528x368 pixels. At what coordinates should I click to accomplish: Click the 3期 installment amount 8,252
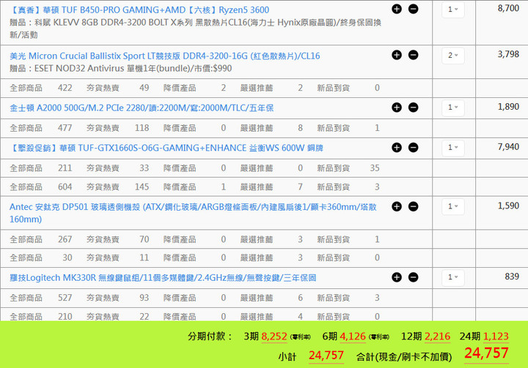[274, 337]
